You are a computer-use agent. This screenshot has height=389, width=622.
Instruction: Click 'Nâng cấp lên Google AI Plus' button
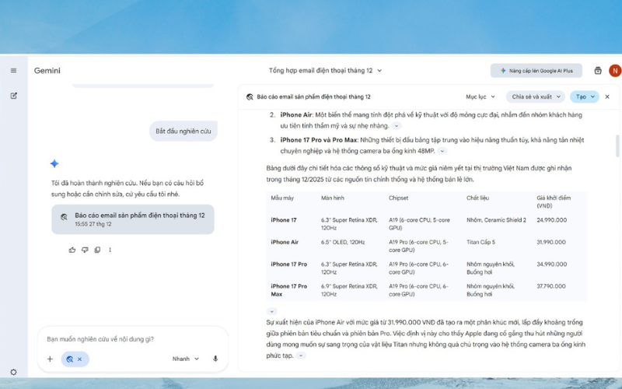pos(536,71)
